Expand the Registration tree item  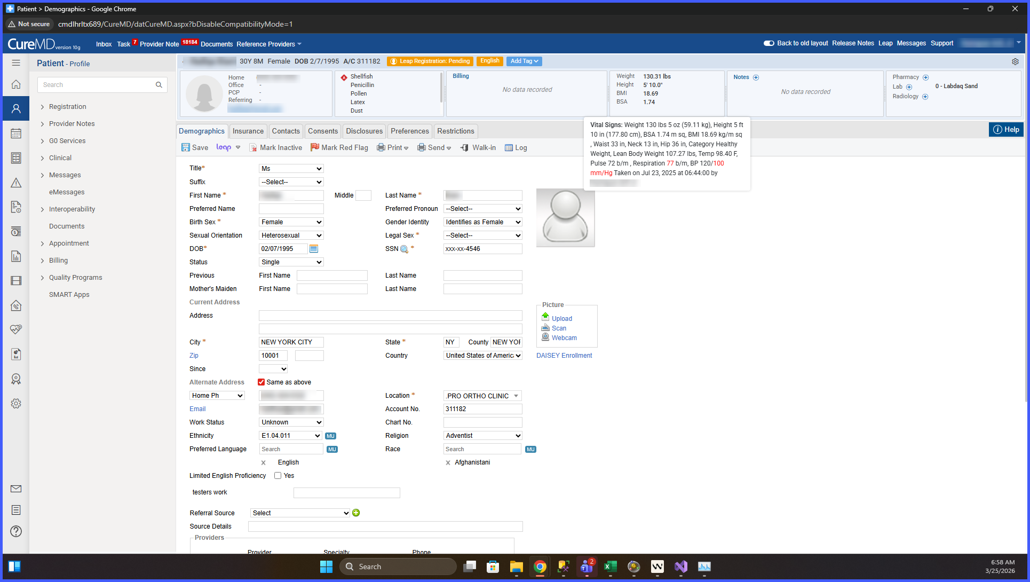tap(42, 107)
